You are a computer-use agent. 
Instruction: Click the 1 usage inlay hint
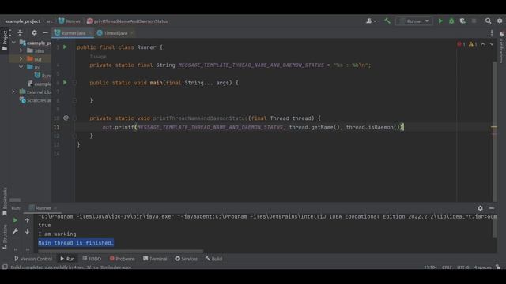pos(98,56)
